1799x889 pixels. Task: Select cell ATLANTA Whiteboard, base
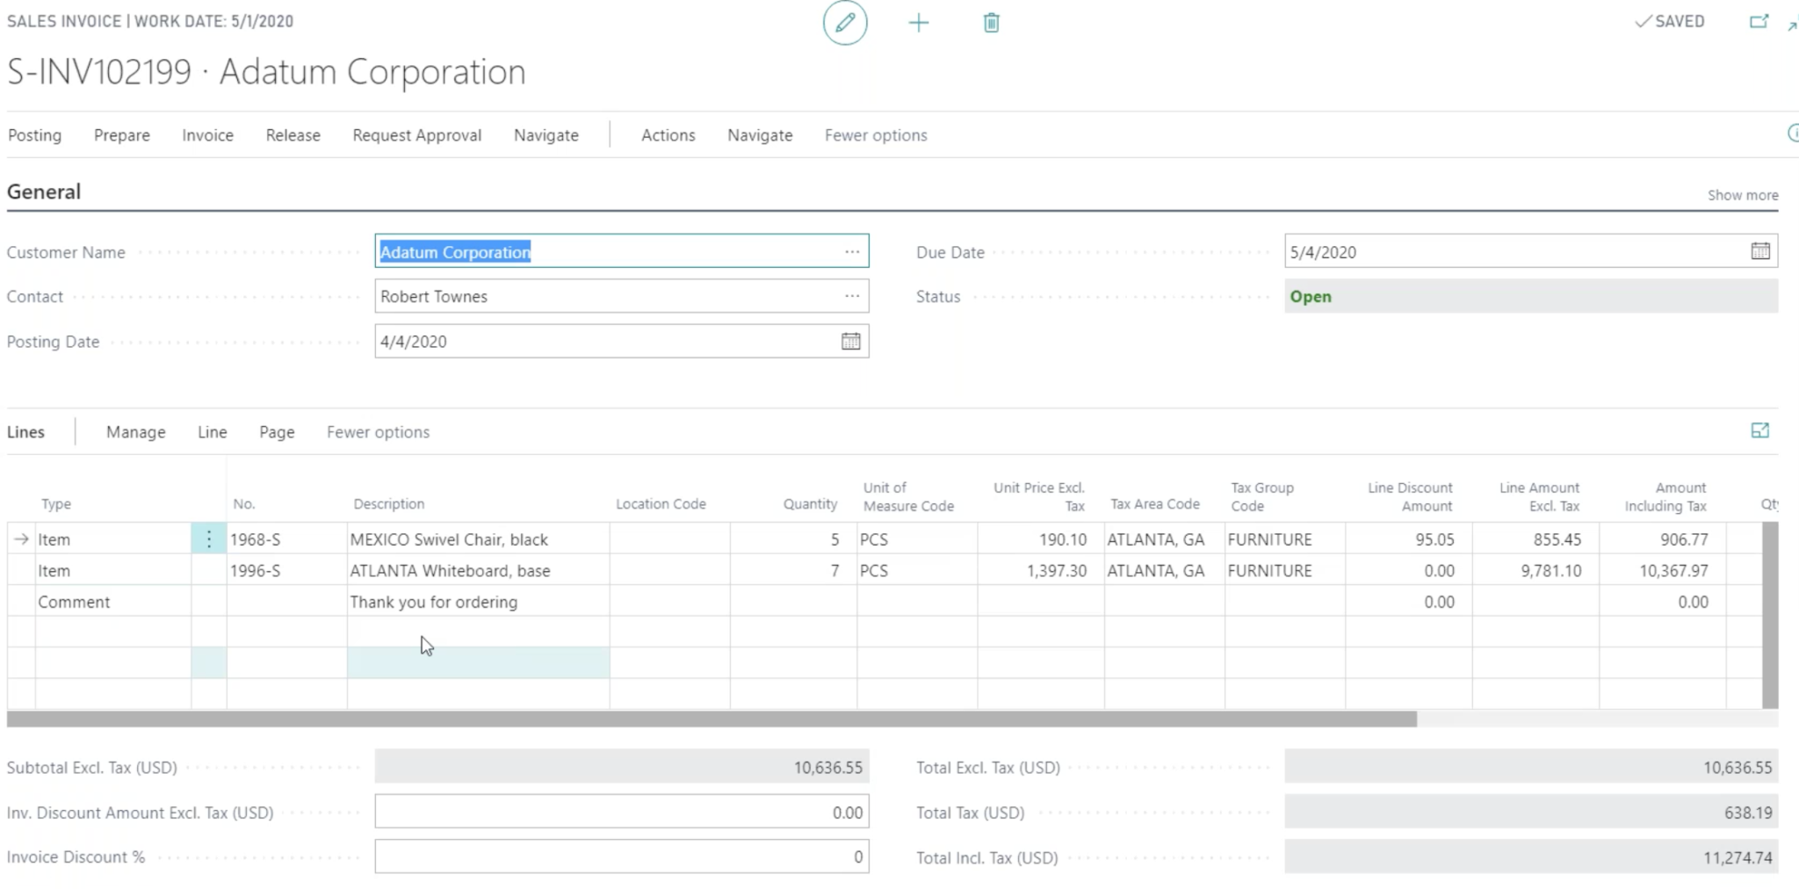[x=479, y=570]
